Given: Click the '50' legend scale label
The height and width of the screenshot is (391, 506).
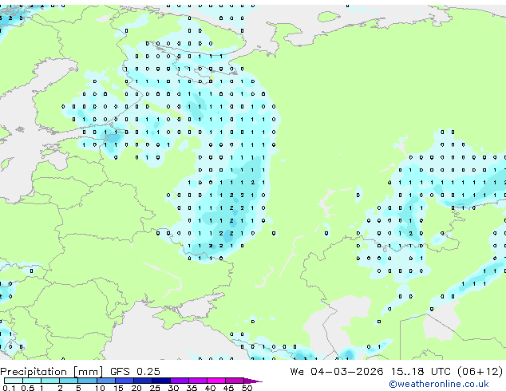Looking at the screenshot, I should (x=247, y=388).
